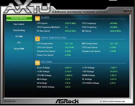Go to the IES page
Screen dimensions: 135x106
pos(19,43)
